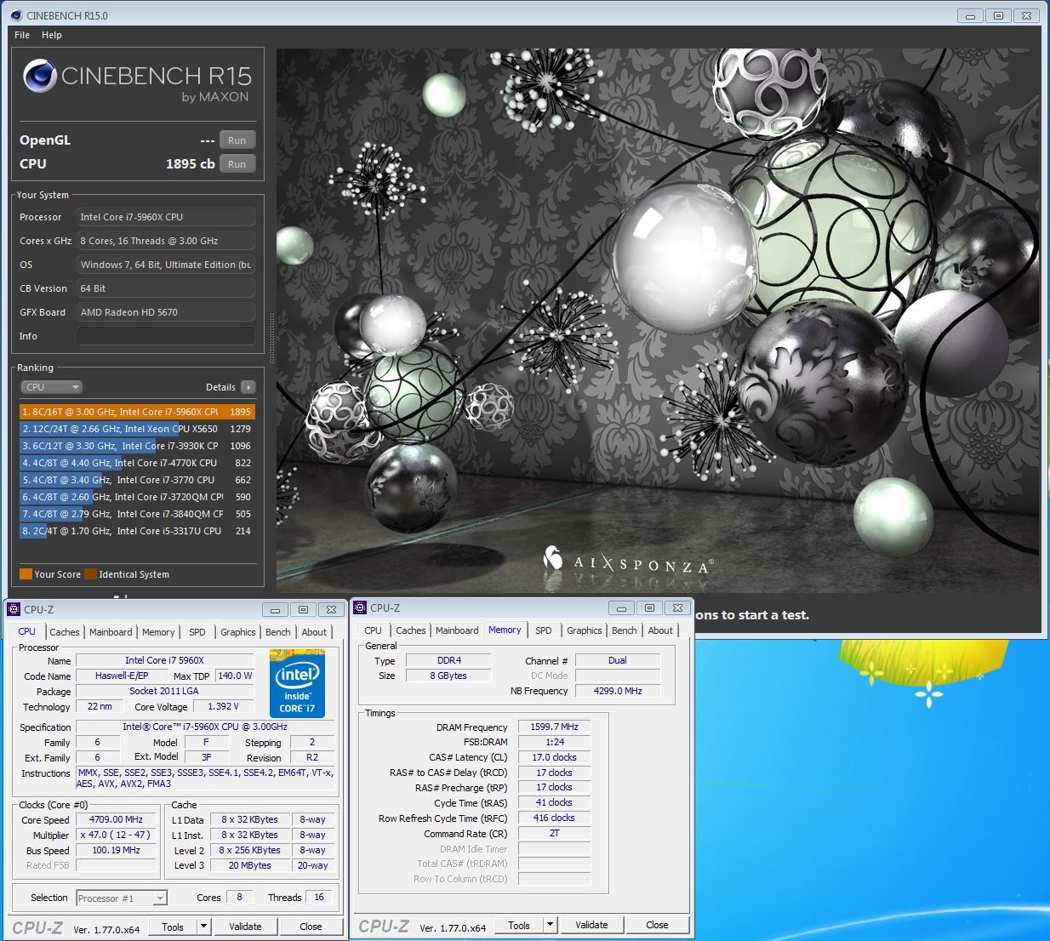Switch to About tab in right CPU-Z
This screenshot has height=941, width=1050.
point(660,630)
